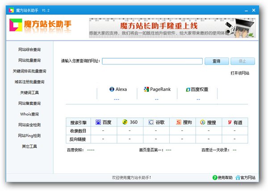Click the 欢迎使用魔方站长助手 status text

point(131,178)
